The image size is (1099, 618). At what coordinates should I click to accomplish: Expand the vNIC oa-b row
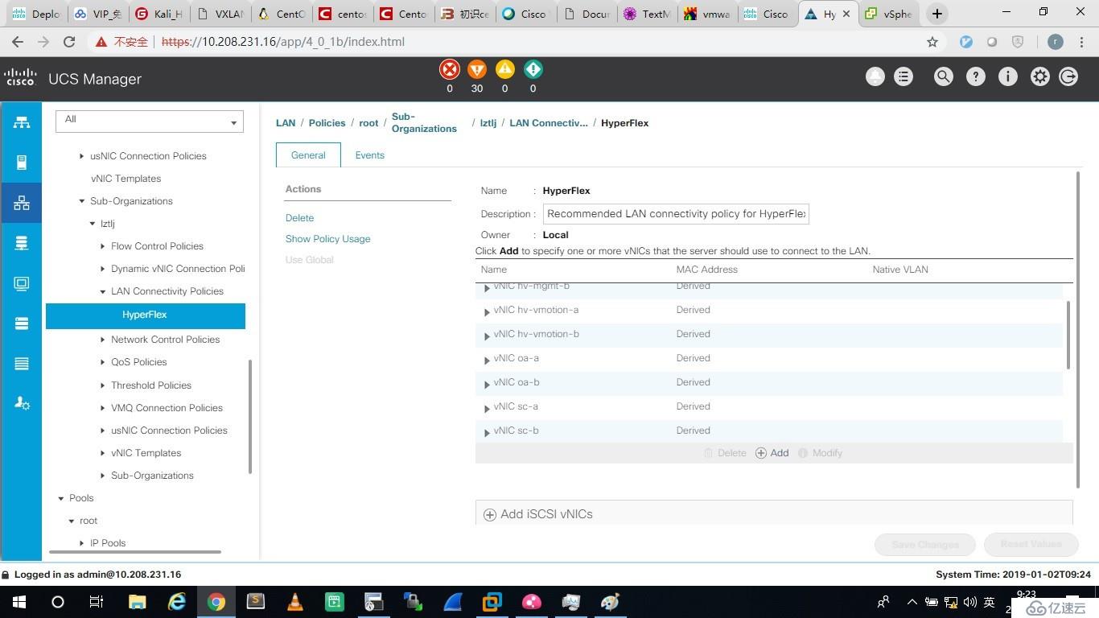(487, 384)
